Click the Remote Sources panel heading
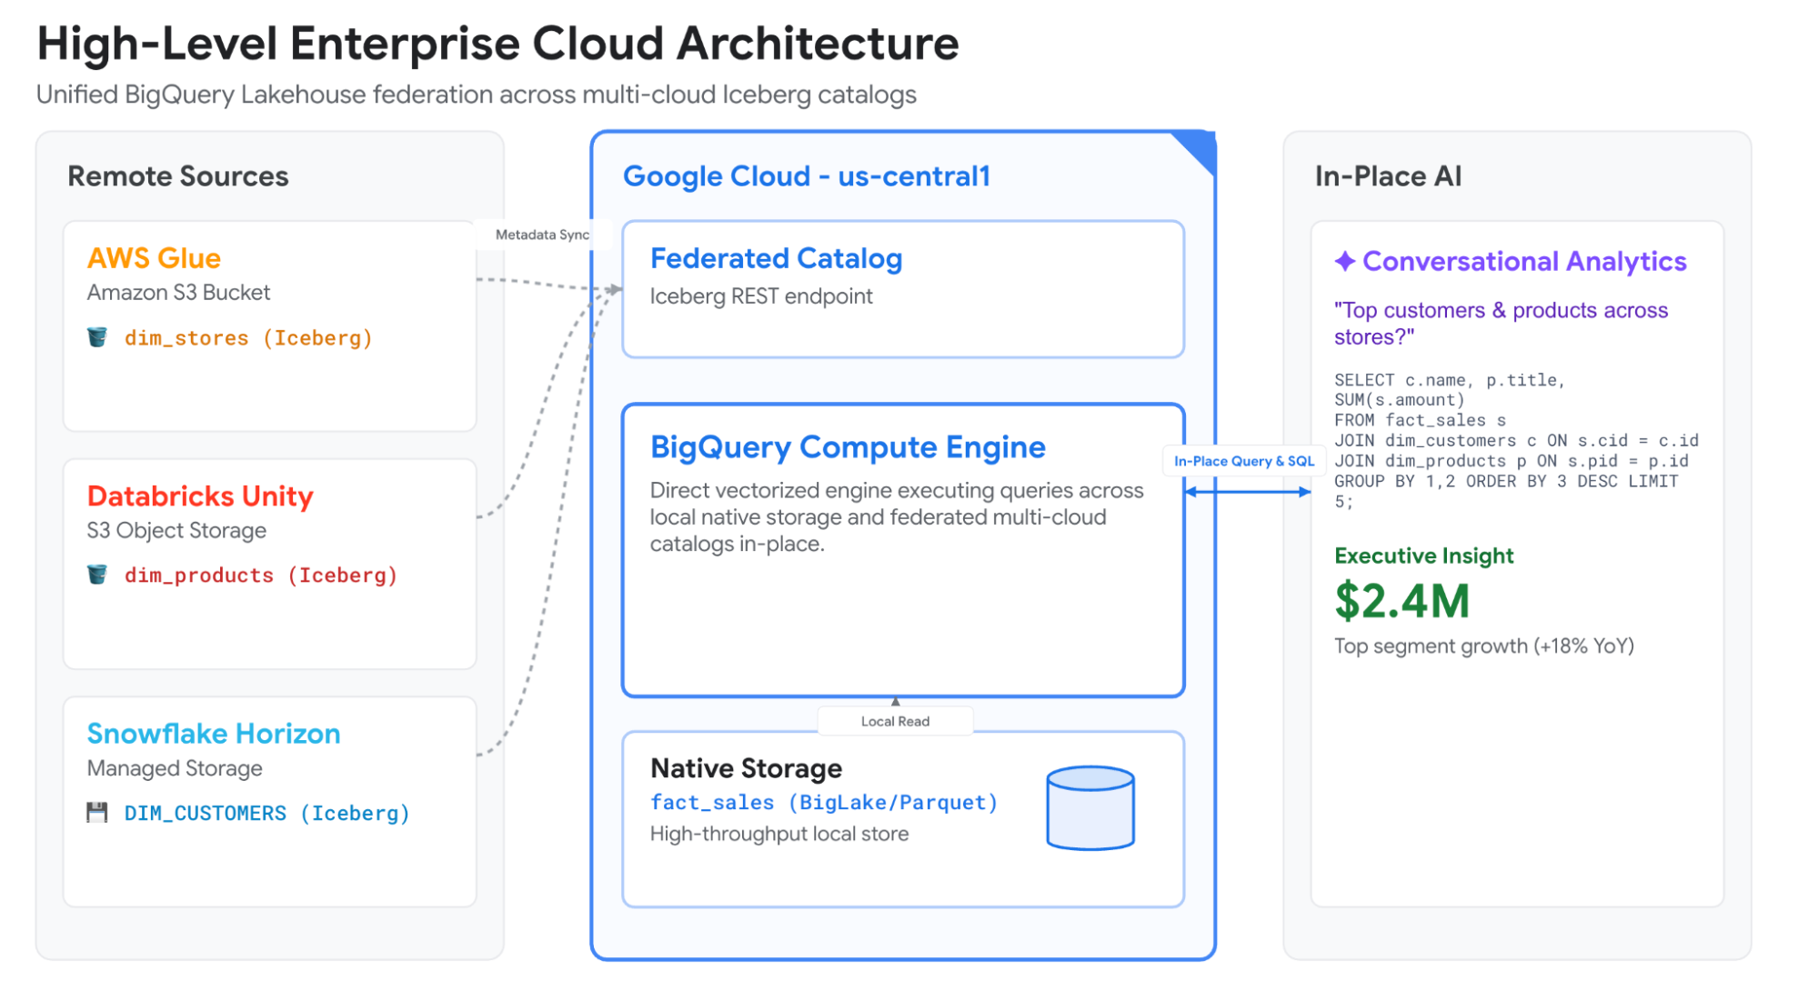Viewport: 1818px width, 1001px height. point(178,176)
